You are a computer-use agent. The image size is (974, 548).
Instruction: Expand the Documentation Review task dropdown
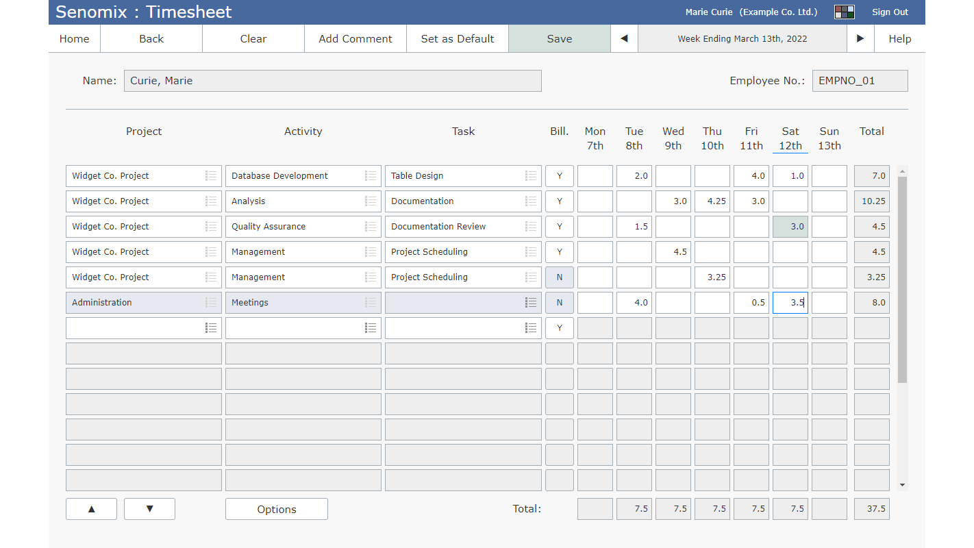531,227
